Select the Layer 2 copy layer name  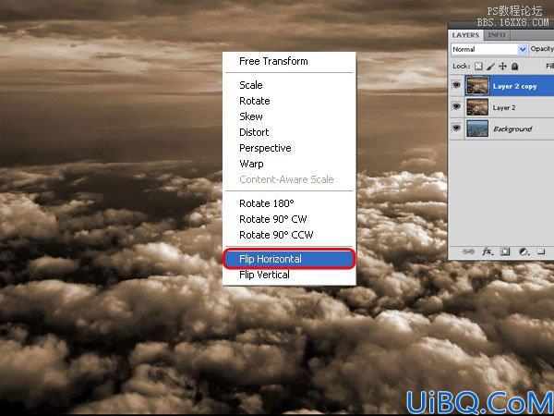point(515,86)
